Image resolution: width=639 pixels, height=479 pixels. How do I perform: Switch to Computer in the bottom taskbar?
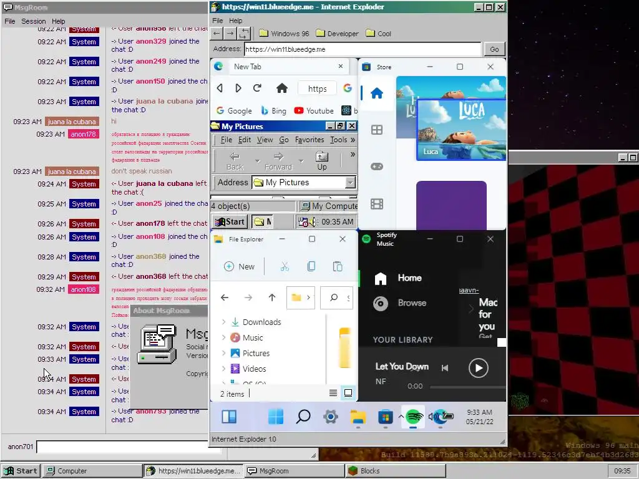click(92, 471)
